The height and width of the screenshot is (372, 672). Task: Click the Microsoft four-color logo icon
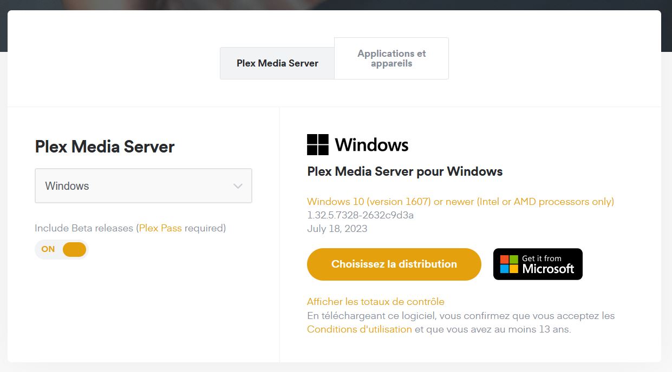coord(509,264)
